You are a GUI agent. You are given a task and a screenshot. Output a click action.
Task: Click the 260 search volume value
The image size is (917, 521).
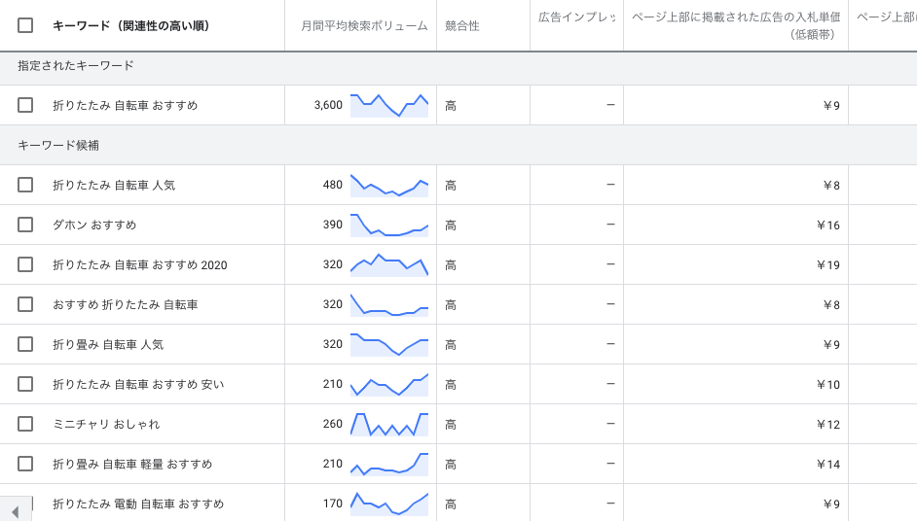click(x=333, y=424)
